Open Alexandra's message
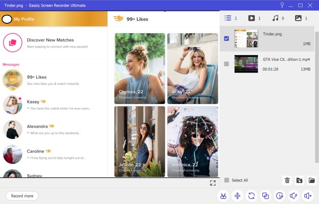This screenshot has height=204, width=319. click(x=54, y=129)
